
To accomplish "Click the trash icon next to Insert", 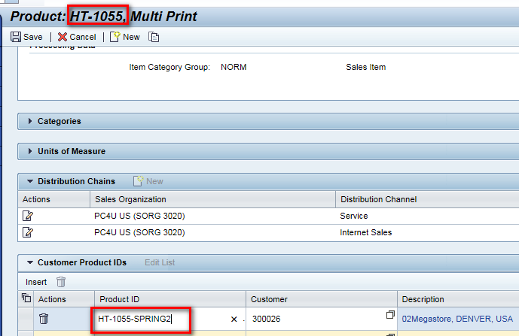I will (61, 282).
